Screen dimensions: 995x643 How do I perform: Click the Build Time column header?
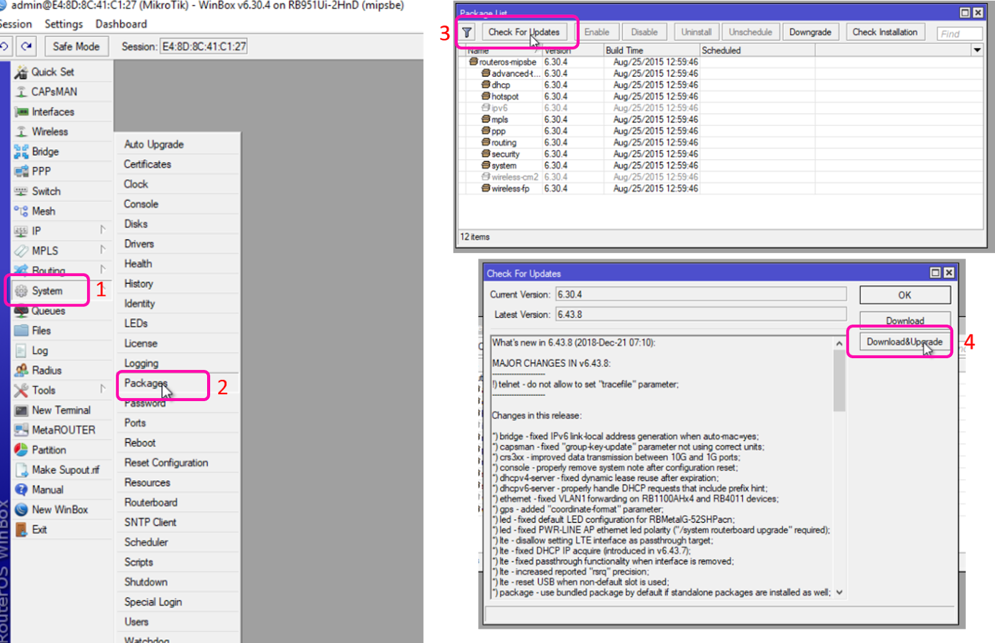[651, 50]
